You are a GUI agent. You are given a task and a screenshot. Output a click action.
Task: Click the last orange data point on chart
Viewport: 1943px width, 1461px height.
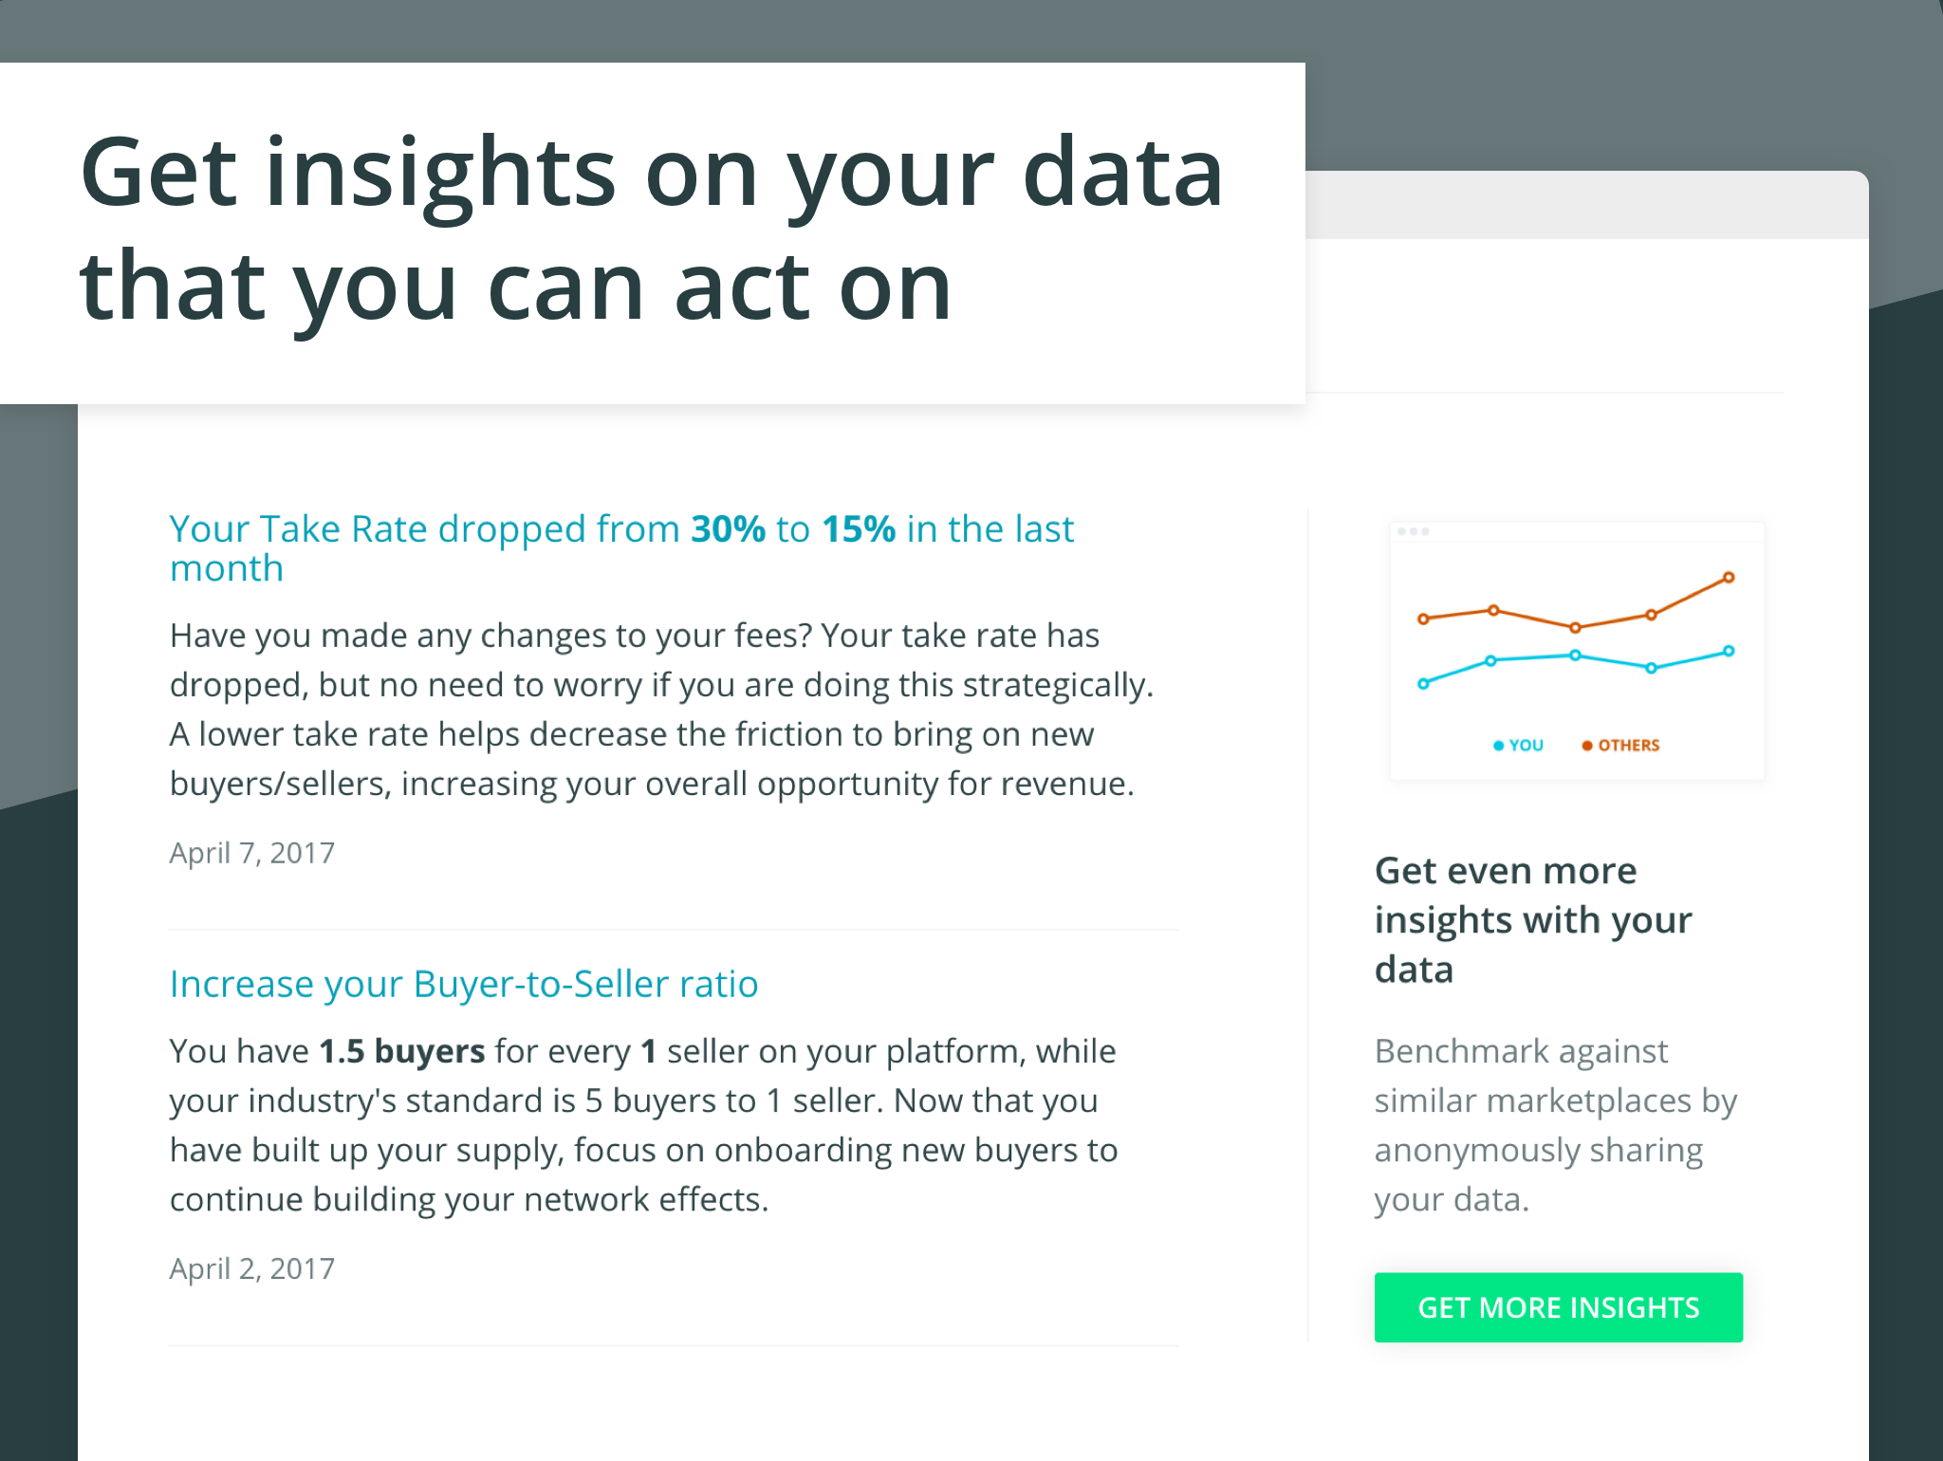1729,577
